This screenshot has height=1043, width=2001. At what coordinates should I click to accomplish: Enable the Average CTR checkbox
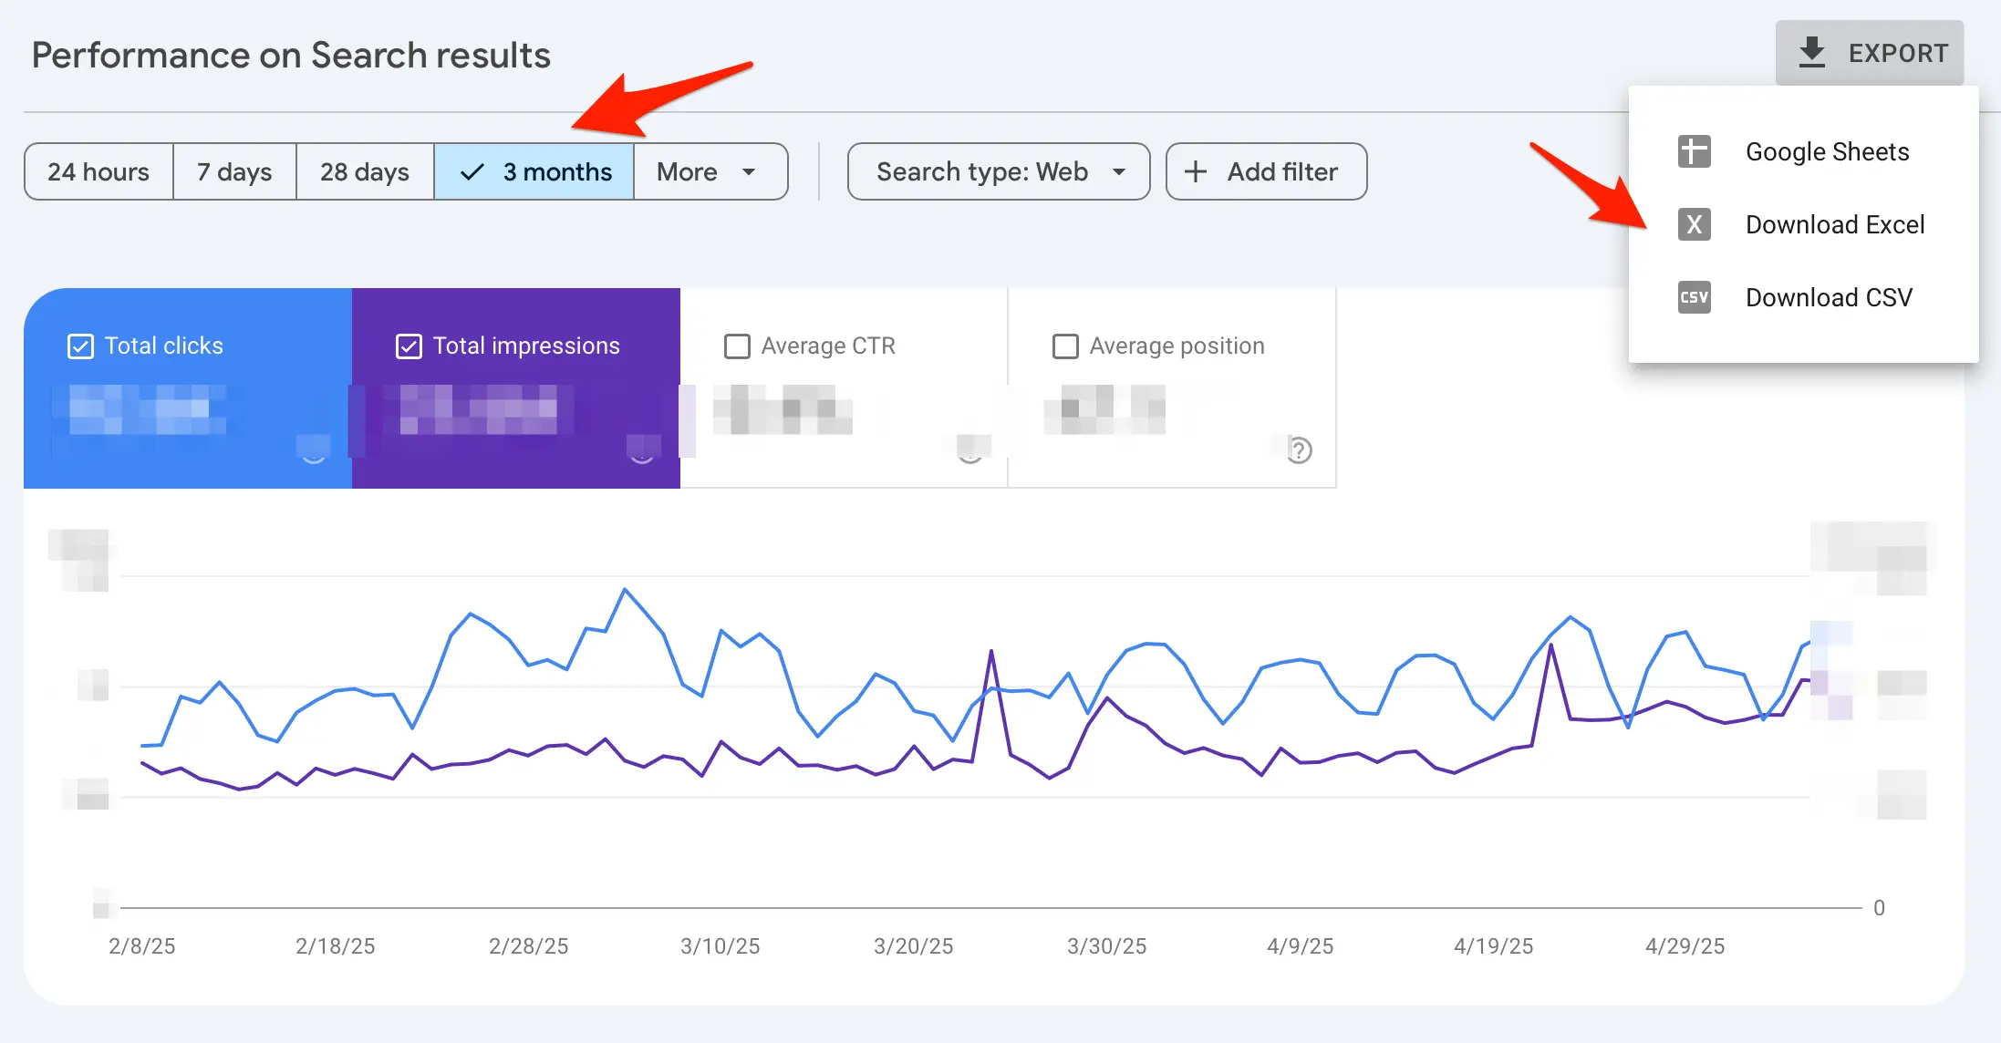click(737, 346)
